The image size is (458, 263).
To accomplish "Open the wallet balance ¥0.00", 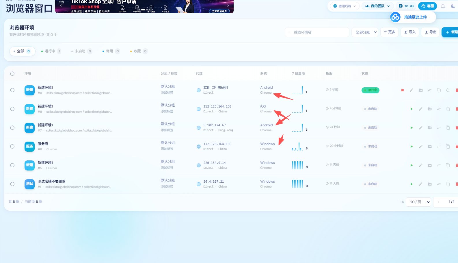I will (x=406, y=6).
